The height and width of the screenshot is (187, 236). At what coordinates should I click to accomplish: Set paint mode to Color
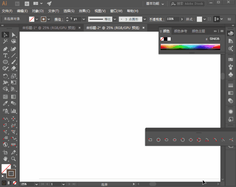(4, 183)
